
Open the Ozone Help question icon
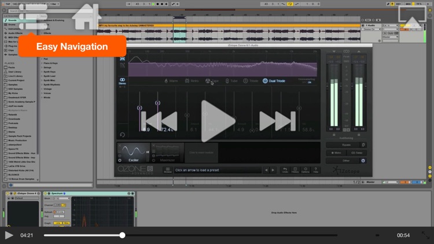point(315,170)
